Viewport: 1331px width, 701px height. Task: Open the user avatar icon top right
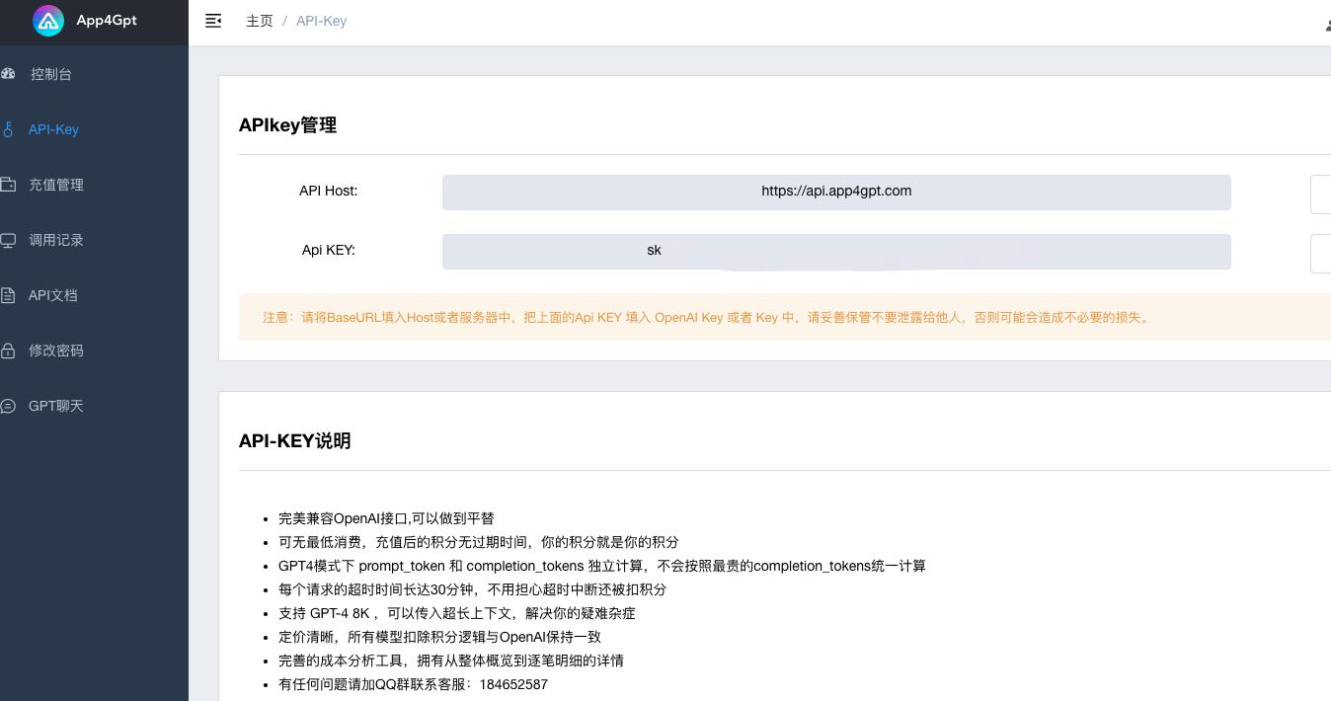pyautogui.click(x=1328, y=26)
